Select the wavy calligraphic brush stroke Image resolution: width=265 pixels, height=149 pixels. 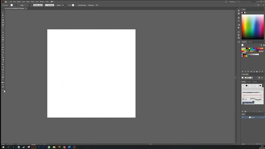tap(253, 99)
